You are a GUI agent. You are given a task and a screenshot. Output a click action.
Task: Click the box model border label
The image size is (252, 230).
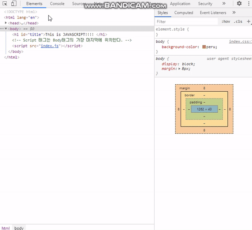(189, 95)
